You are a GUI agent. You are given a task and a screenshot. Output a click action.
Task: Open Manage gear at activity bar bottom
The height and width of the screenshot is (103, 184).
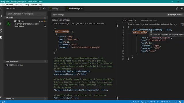[1, 97]
